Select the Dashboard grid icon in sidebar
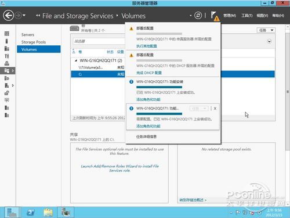 (7, 34)
